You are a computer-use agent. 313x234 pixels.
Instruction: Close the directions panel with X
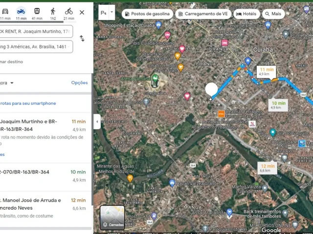[x=82, y=12]
